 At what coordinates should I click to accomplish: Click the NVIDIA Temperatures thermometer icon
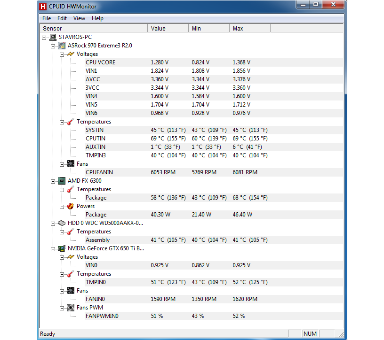(x=71, y=274)
